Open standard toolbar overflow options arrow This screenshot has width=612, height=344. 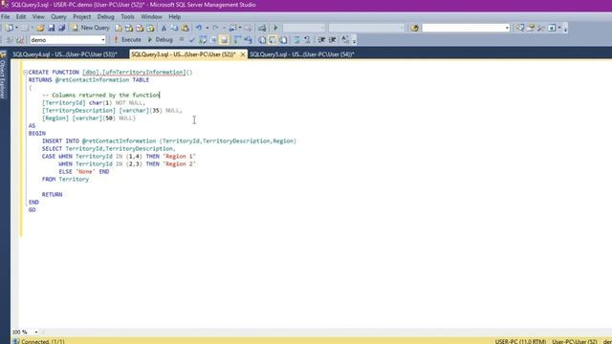(565, 29)
